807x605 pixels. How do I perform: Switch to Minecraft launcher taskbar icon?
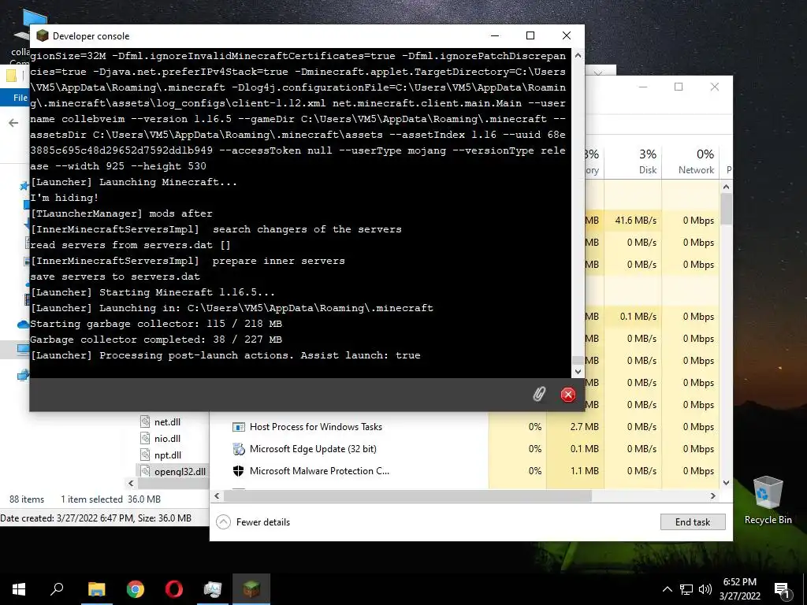(x=251, y=589)
